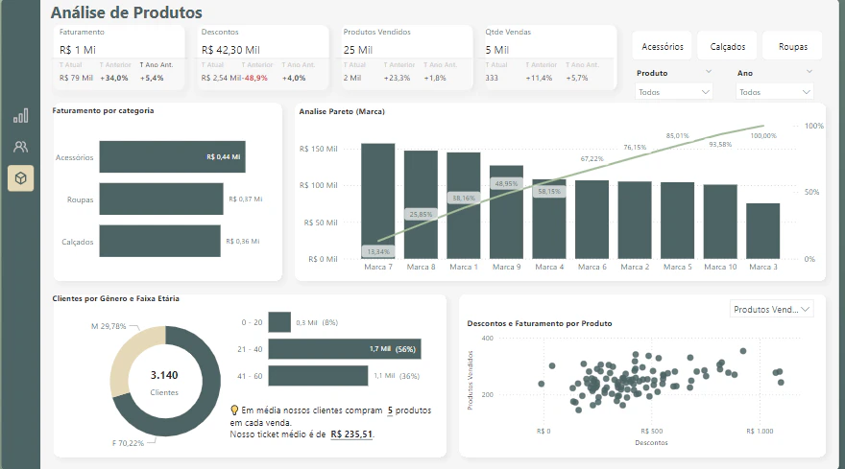This screenshot has height=469, width=845.
Task: Click the chevron beside the Produto header
Action: click(709, 72)
